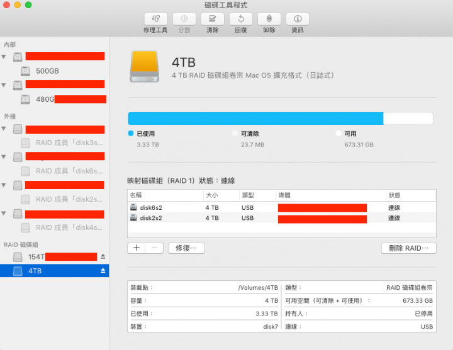Click the 23.7 MB purgeable value
This screenshot has height=350, width=453.
pyautogui.click(x=252, y=145)
